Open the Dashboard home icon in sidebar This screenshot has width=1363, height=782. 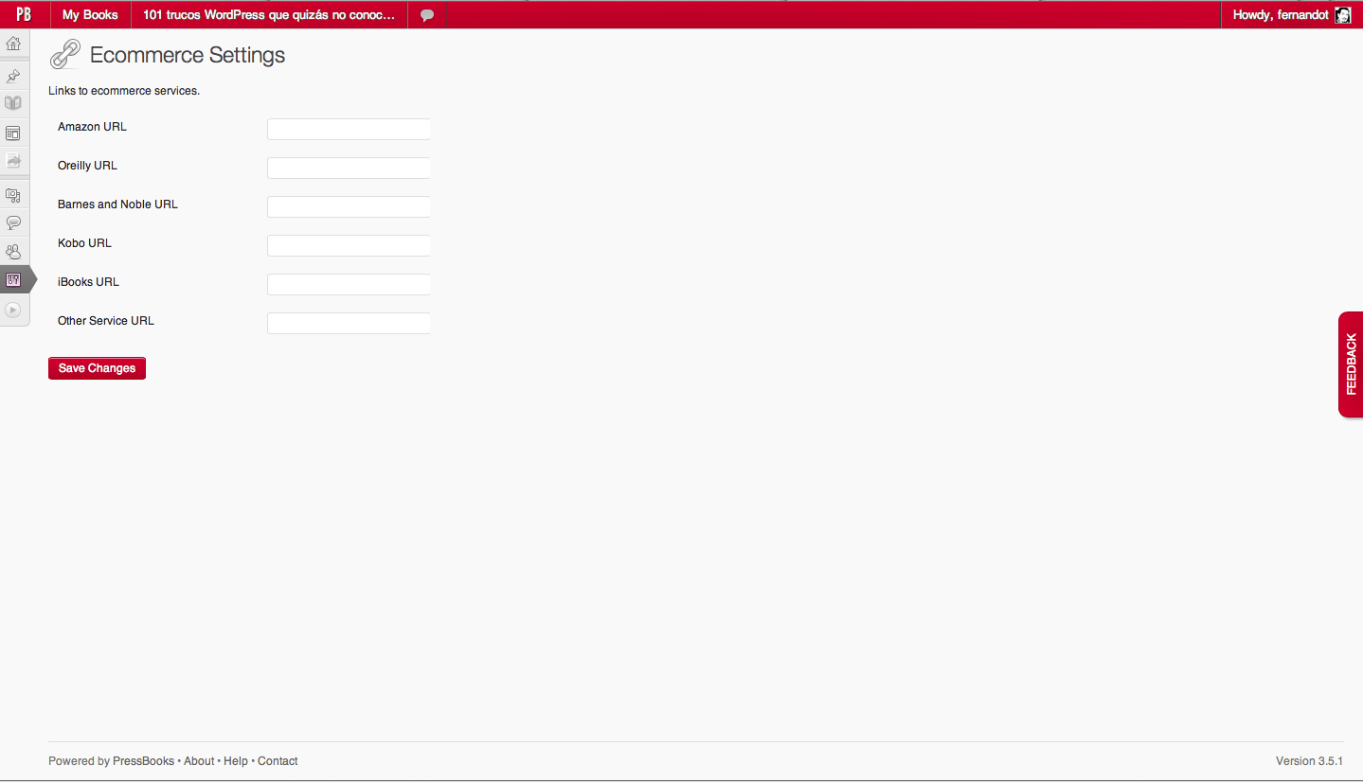13,44
